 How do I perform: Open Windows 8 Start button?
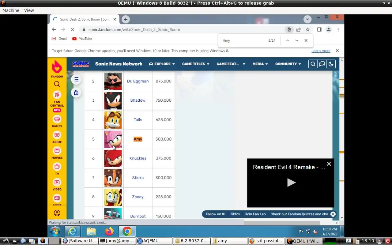pyautogui.click(x=55, y=231)
